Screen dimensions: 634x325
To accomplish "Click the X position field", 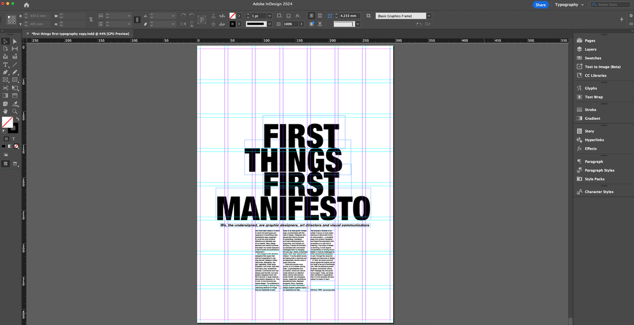I will (40, 16).
